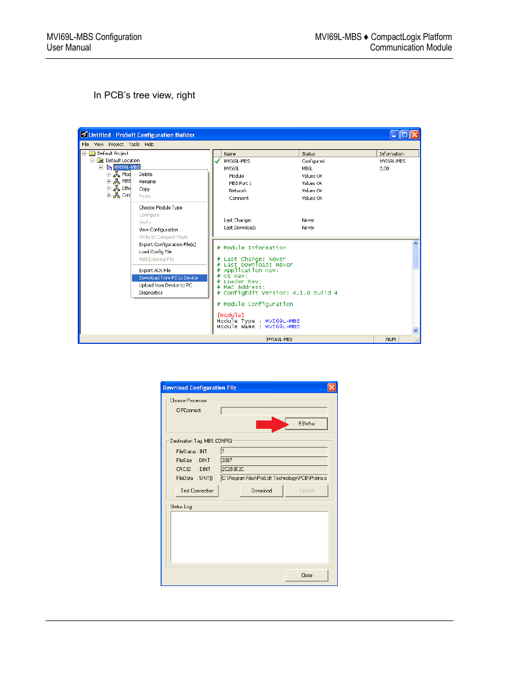Collapse the Default Project tree node
The height and width of the screenshot is (686, 530).
pyautogui.click(x=84, y=153)
